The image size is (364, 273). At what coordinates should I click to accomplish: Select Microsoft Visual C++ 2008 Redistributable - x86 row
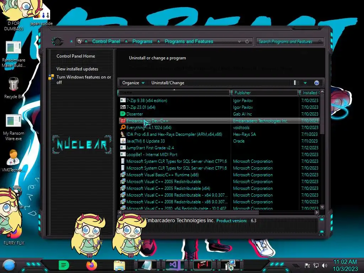(x=219, y=202)
